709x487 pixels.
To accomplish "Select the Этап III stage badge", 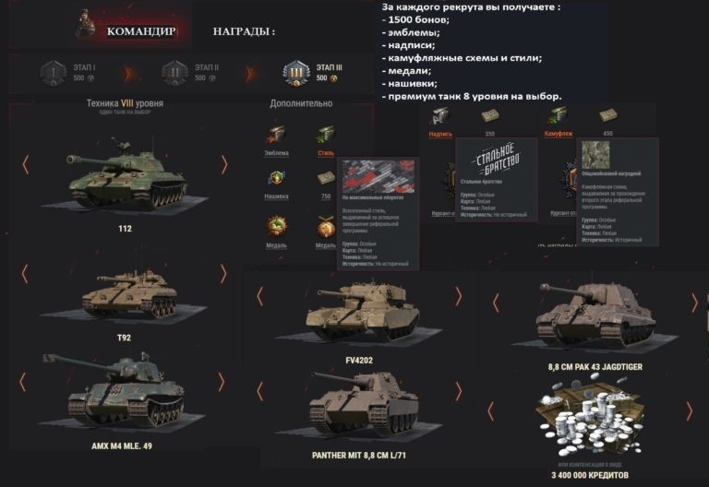I will click(296, 73).
